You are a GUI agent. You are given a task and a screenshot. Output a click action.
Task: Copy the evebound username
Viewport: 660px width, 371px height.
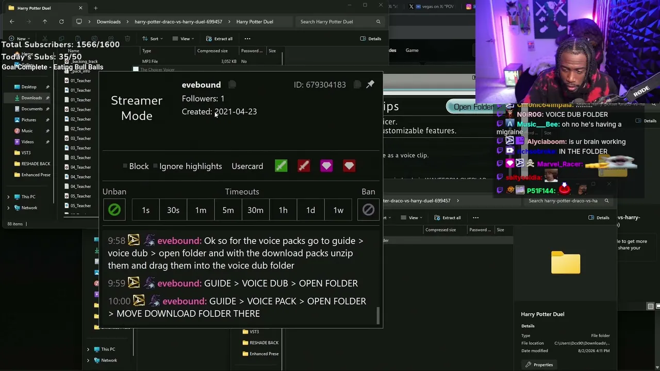232,85
